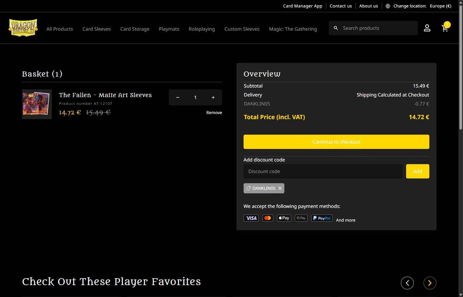The image size is (463, 297).
Task: Click the Add discount button
Action: (418, 171)
